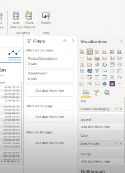Click the Legend Add data fields well

(x=101, y=127)
